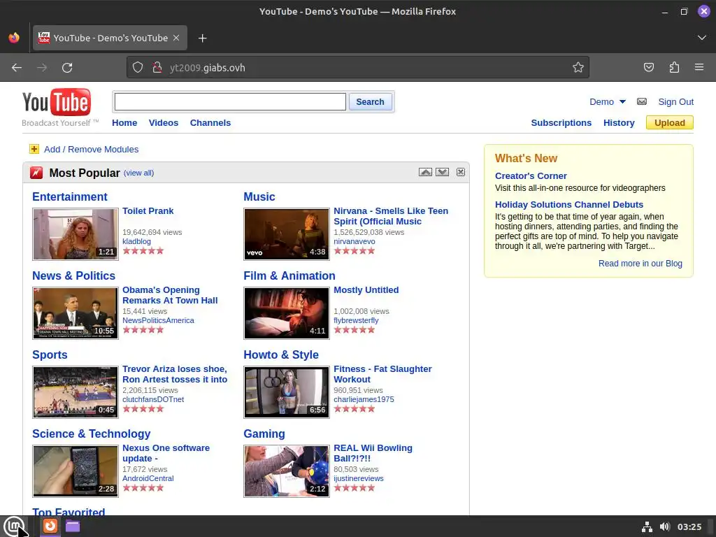Screen dimensions: 716x537
Task: Open the Firefox Pocket icon
Action: (648, 68)
